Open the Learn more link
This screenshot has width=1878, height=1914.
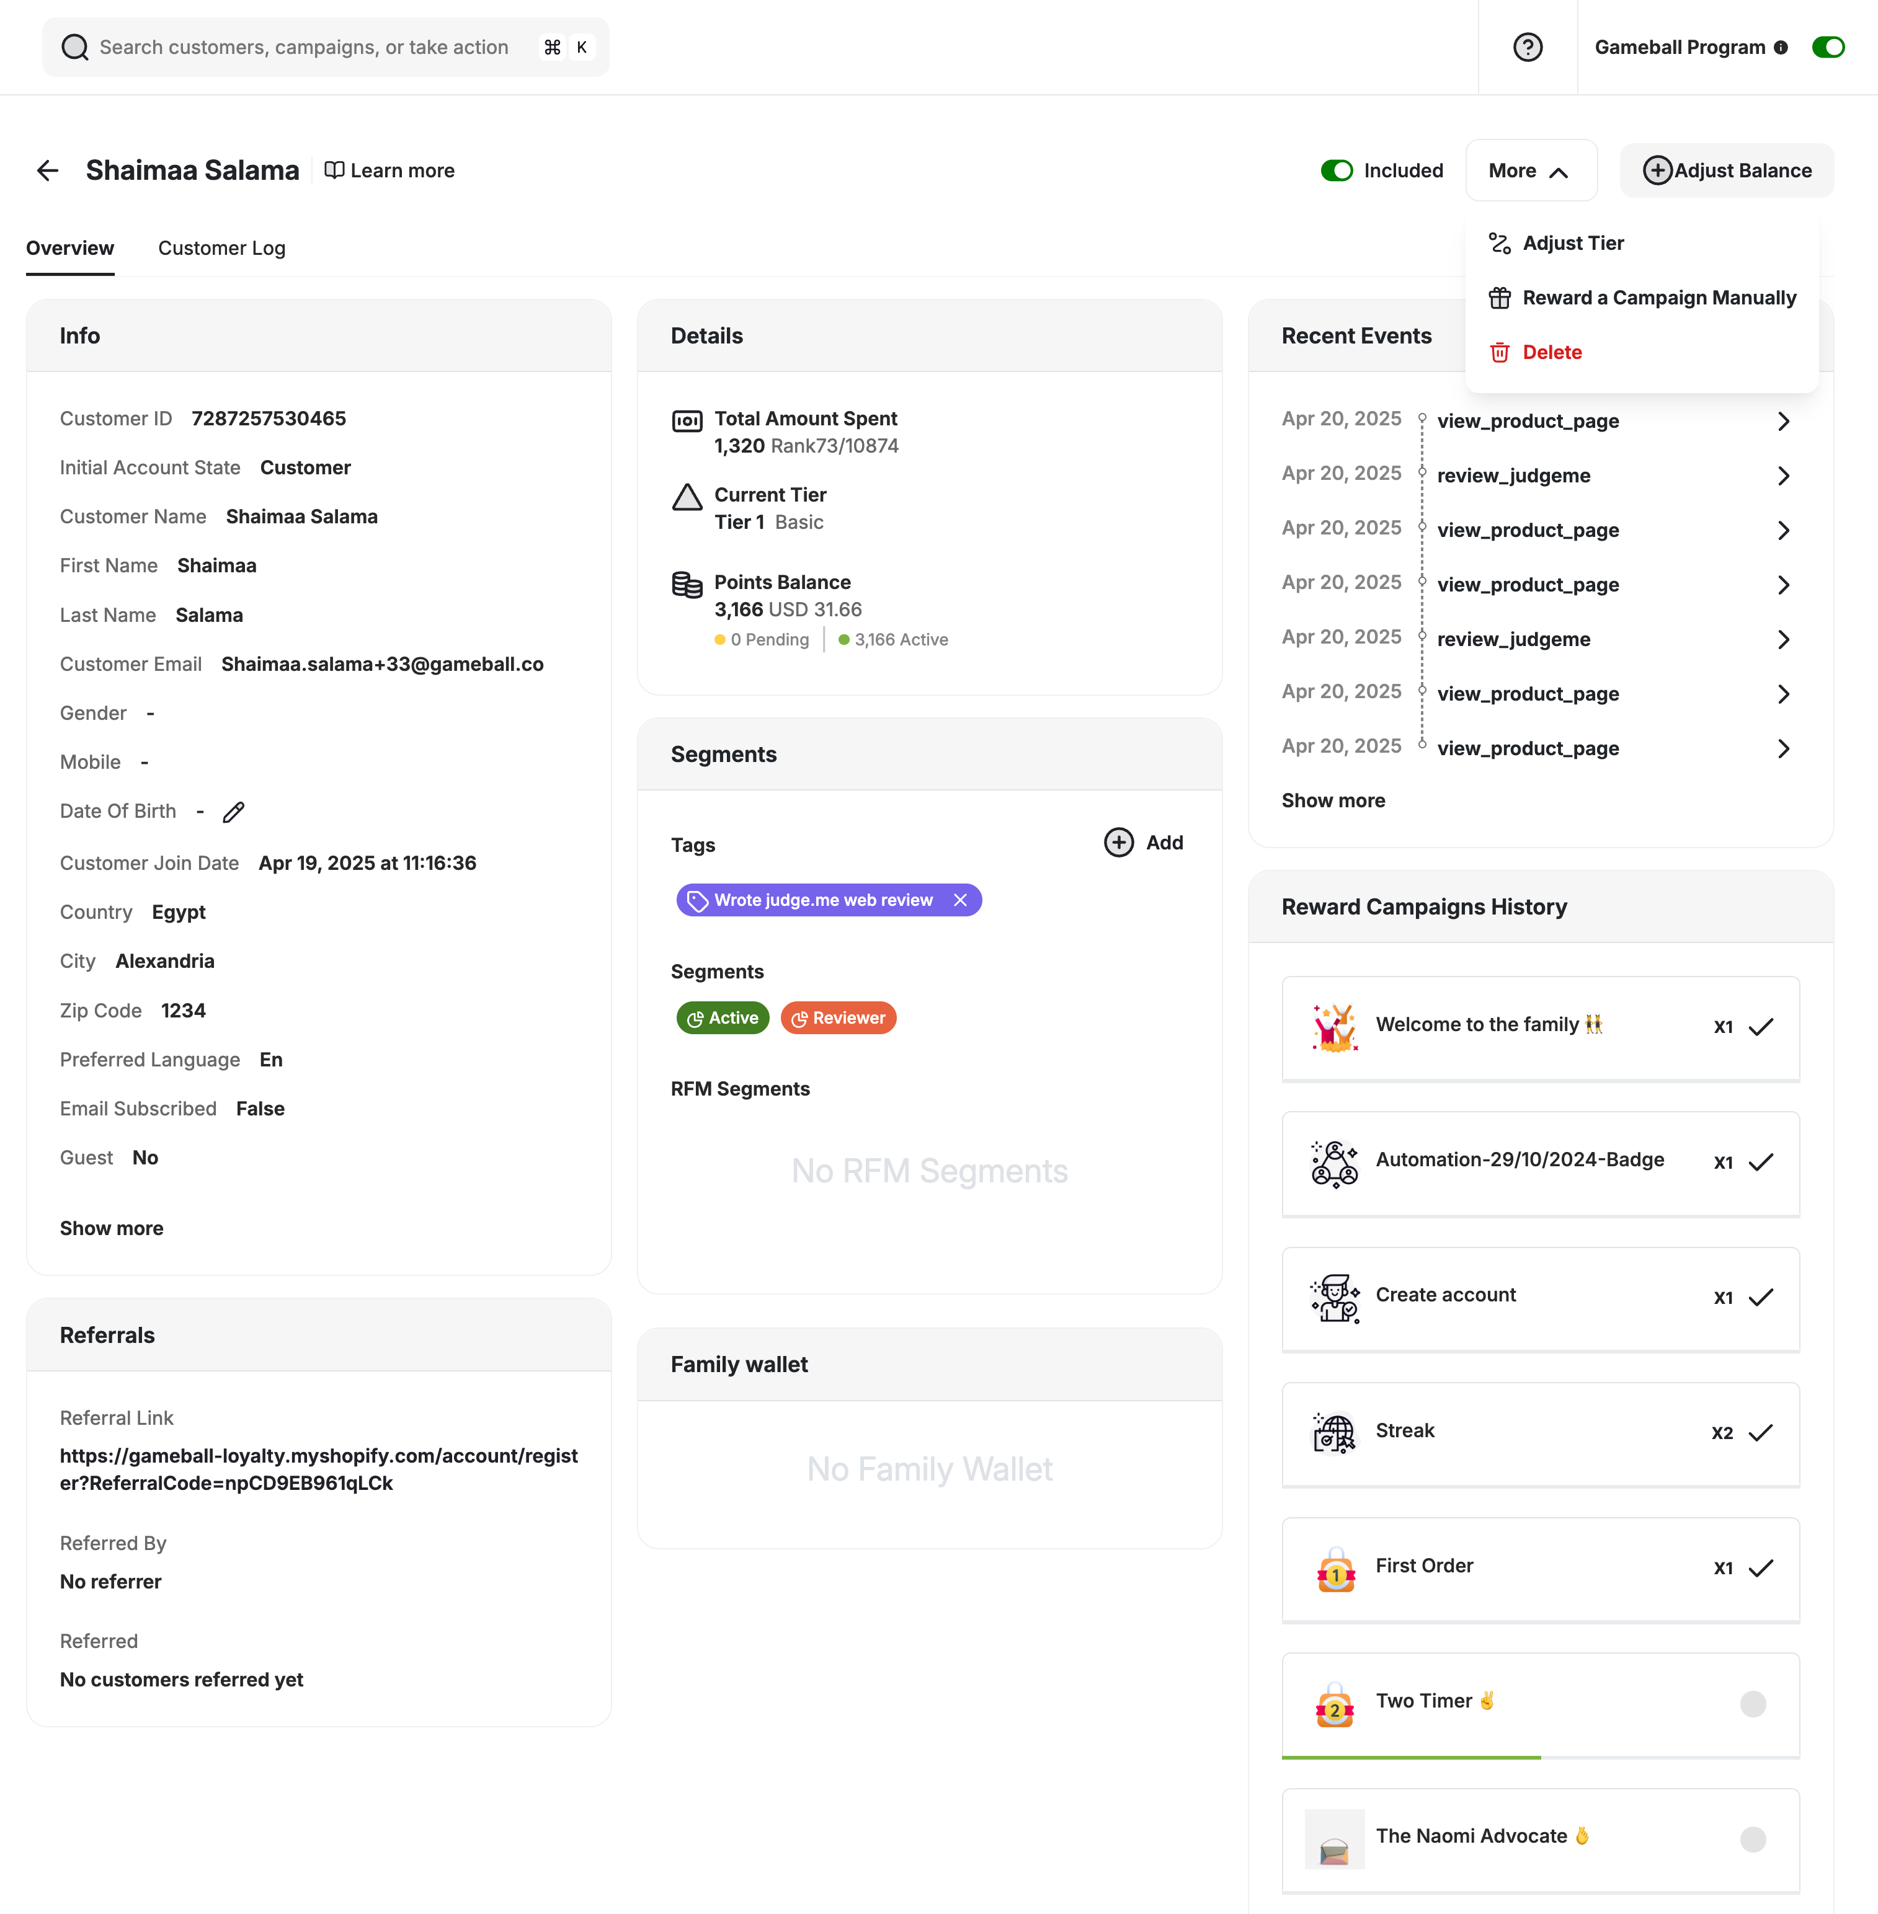389,170
